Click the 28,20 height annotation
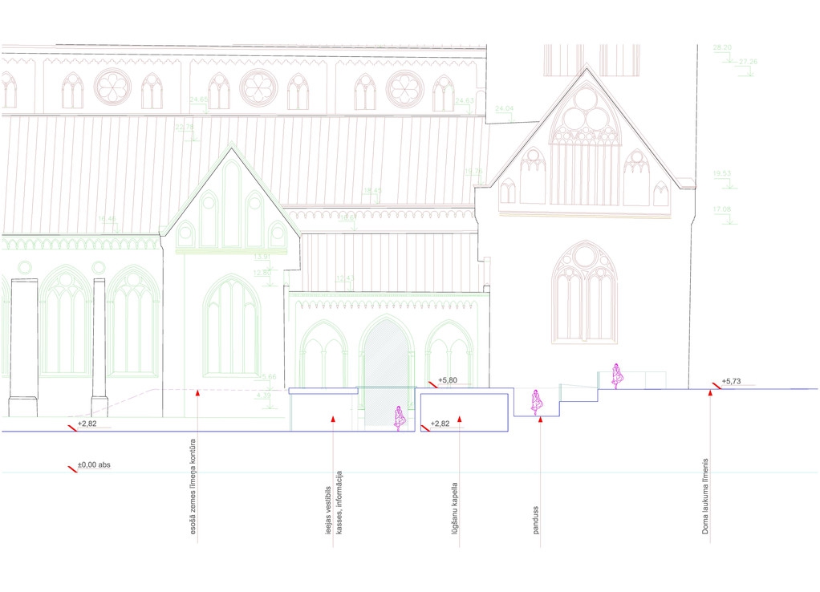Screen dimensions: 820x592 [722, 48]
